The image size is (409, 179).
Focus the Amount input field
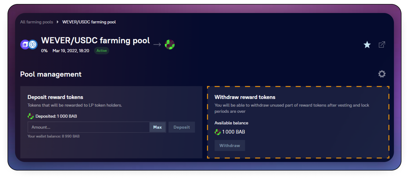point(88,127)
